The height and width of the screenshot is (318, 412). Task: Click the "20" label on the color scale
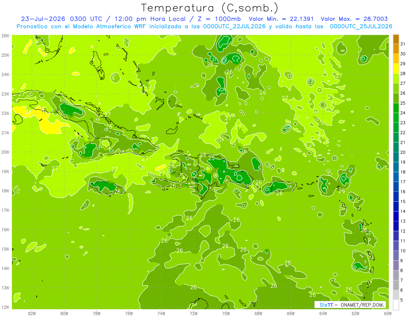click(403, 152)
